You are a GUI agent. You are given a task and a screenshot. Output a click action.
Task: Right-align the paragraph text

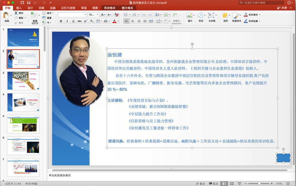[139, 21]
